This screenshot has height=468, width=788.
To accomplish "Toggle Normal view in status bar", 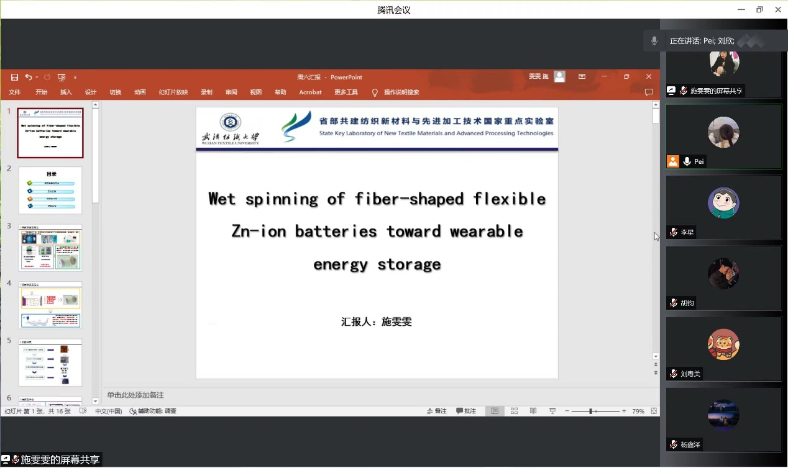I will [x=495, y=411].
